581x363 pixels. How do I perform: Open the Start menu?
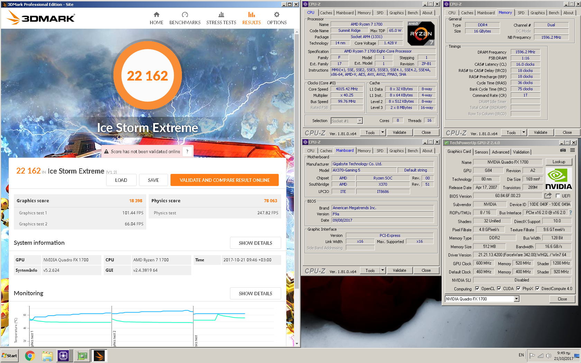coord(10,355)
